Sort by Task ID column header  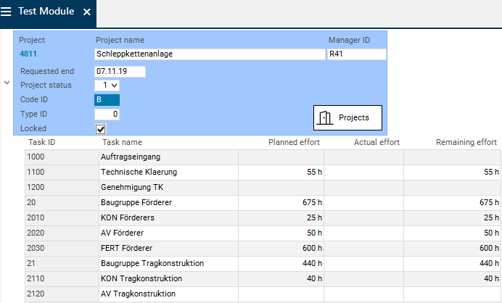pyautogui.click(x=41, y=142)
